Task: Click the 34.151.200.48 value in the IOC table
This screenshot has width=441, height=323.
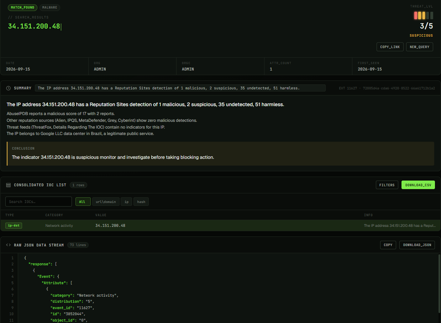Action: pos(110,225)
